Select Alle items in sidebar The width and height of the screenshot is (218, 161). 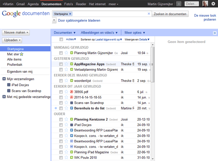14,59
